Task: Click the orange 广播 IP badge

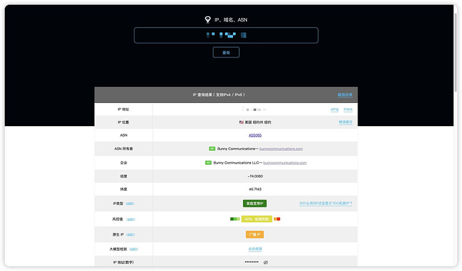Action: point(255,234)
